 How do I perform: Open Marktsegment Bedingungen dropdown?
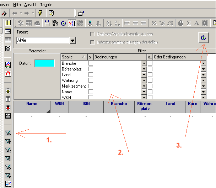pyautogui.click(x=144, y=86)
